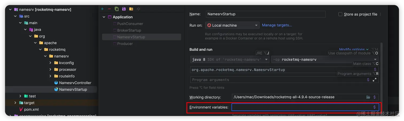
Task: Collapse the org package
Action: (x=30, y=36)
